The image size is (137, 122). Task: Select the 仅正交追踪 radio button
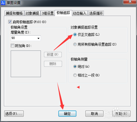pos(75,34)
